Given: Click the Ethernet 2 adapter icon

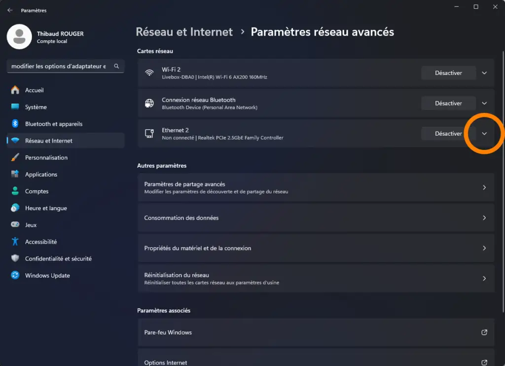Looking at the screenshot, I should pyautogui.click(x=149, y=133).
